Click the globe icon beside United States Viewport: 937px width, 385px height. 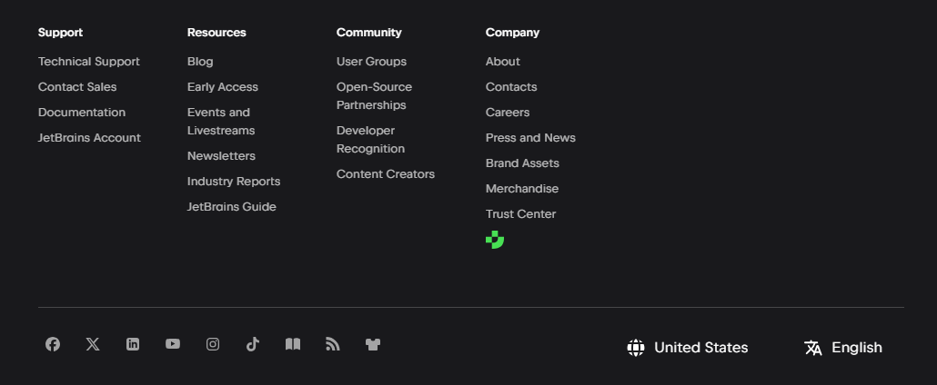(636, 348)
